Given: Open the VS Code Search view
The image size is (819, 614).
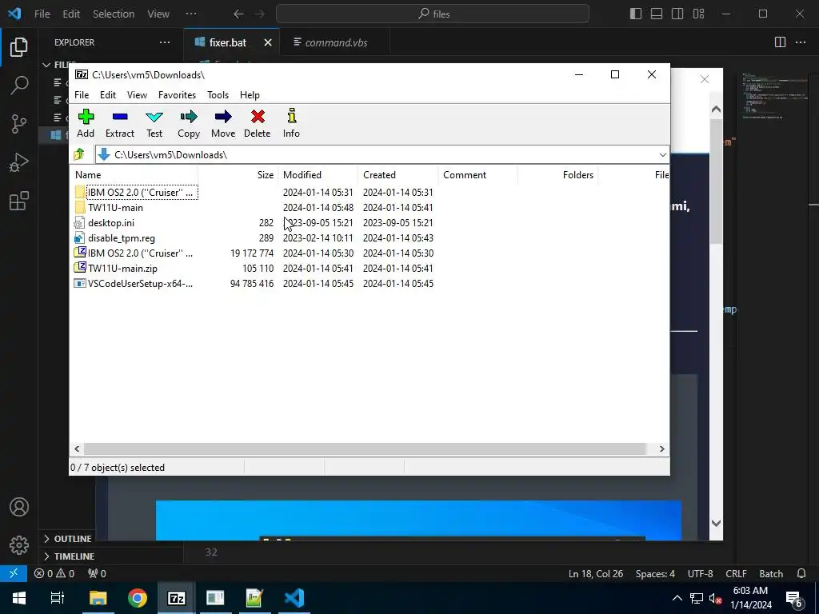Looking at the screenshot, I should tap(19, 85).
